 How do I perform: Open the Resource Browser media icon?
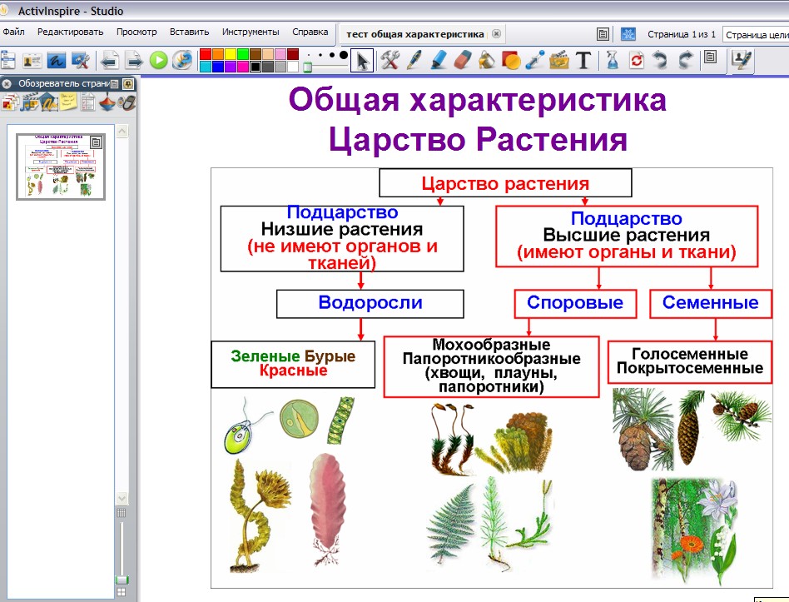pyautogui.click(x=29, y=102)
